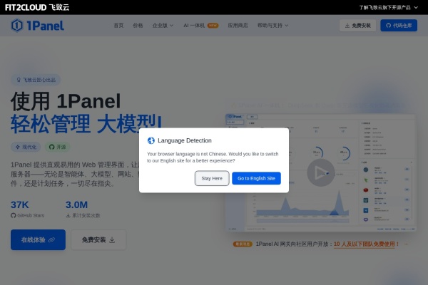Click GitHub icon beside GitHub Stars
Viewport: 428px width, 285px height.
pyautogui.click(x=13, y=215)
